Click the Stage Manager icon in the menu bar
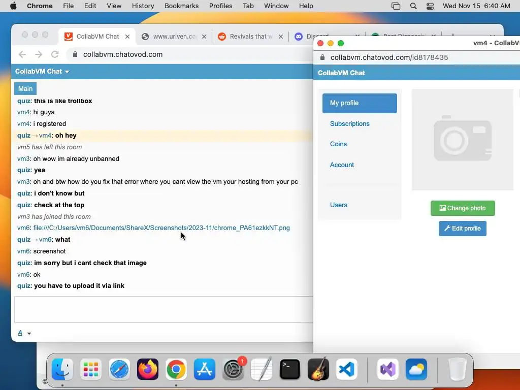The height and width of the screenshot is (390, 520). tap(396, 6)
